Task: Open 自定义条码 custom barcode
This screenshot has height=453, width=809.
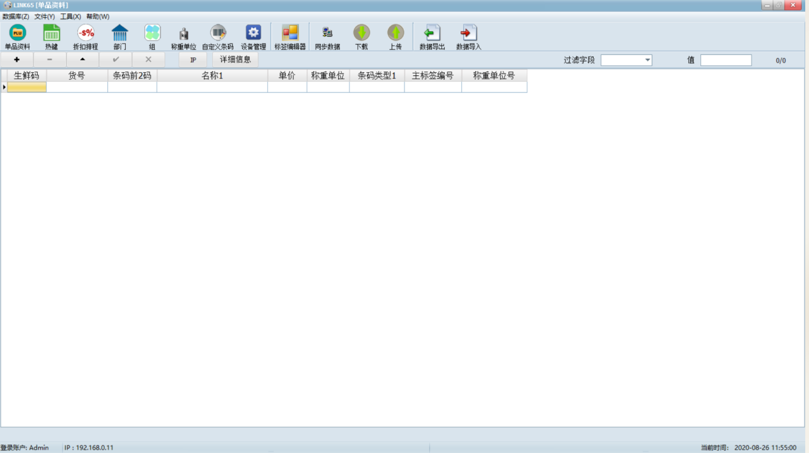Action: tap(218, 33)
